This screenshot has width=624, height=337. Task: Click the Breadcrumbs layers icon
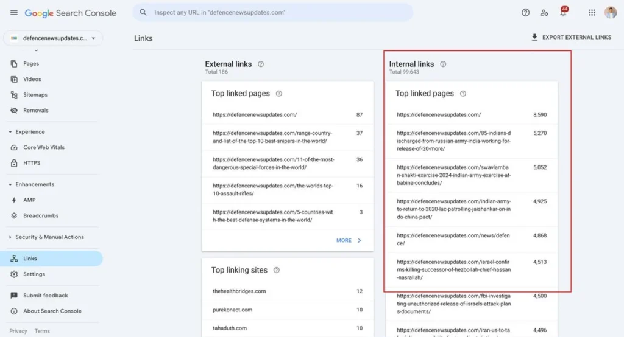pyautogui.click(x=14, y=215)
